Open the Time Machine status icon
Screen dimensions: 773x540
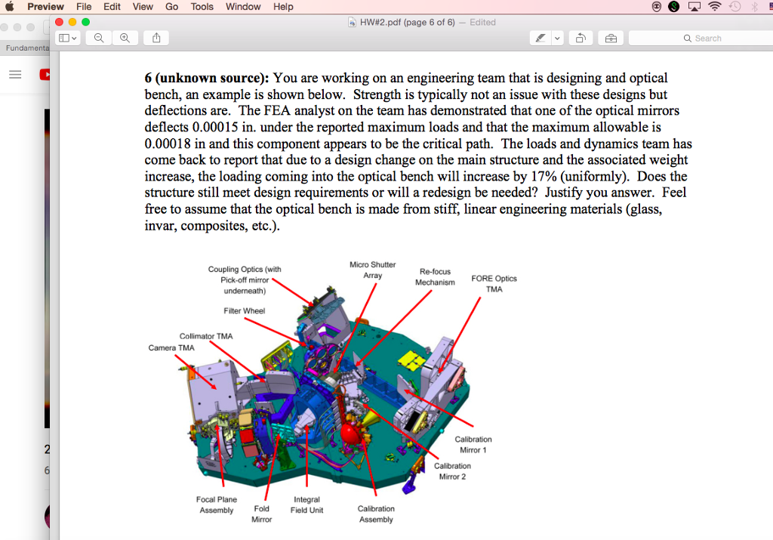point(735,6)
